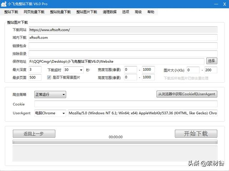Expand the 爬虫策略 dropdown 正常运行

pyautogui.click(x=50, y=94)
